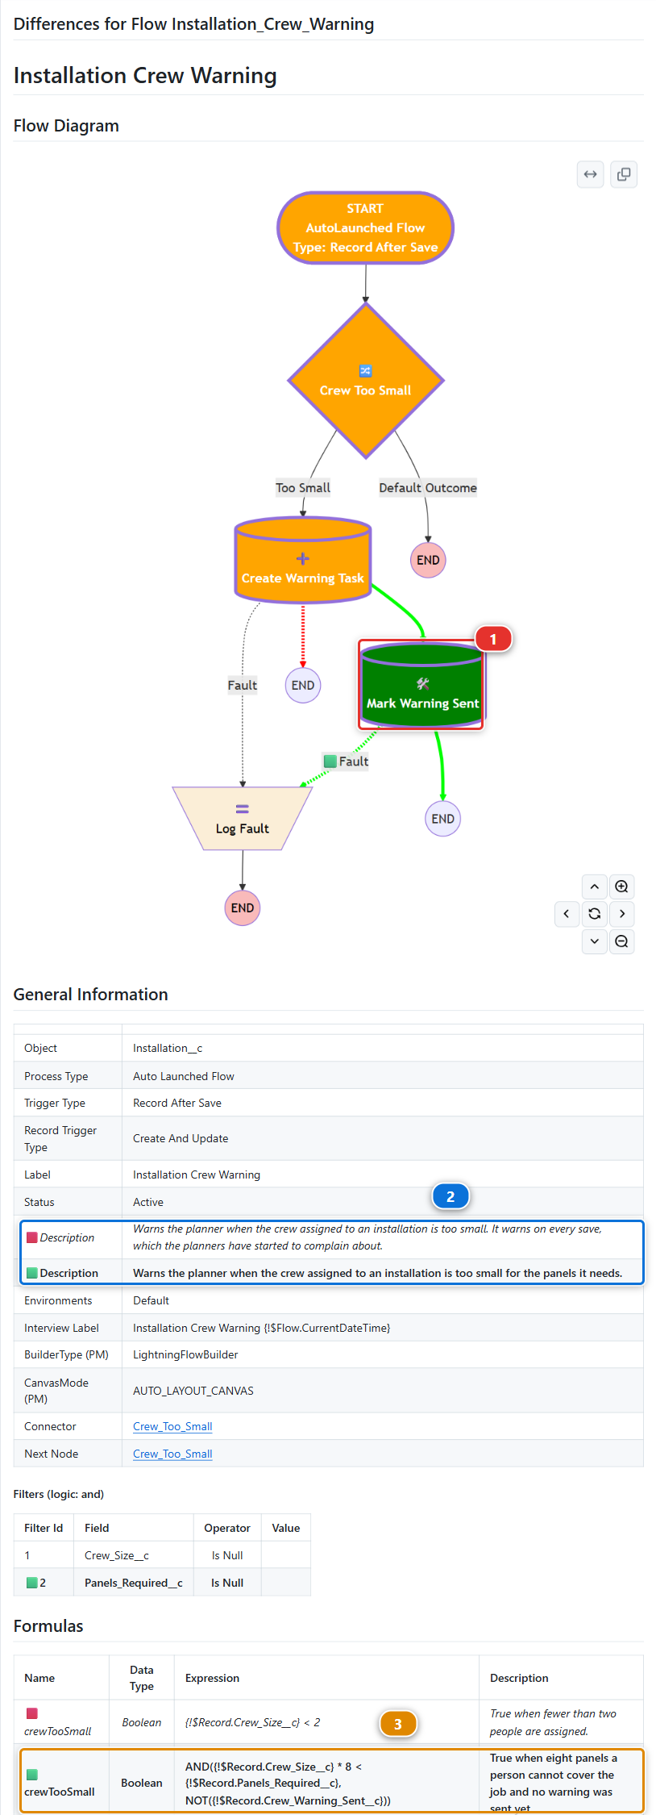656x1815 pixels.
Task: Click the Filters (logic: and) label
Action: 59,1494
